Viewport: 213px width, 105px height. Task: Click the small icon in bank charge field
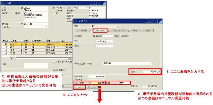(x=90, y=83)
